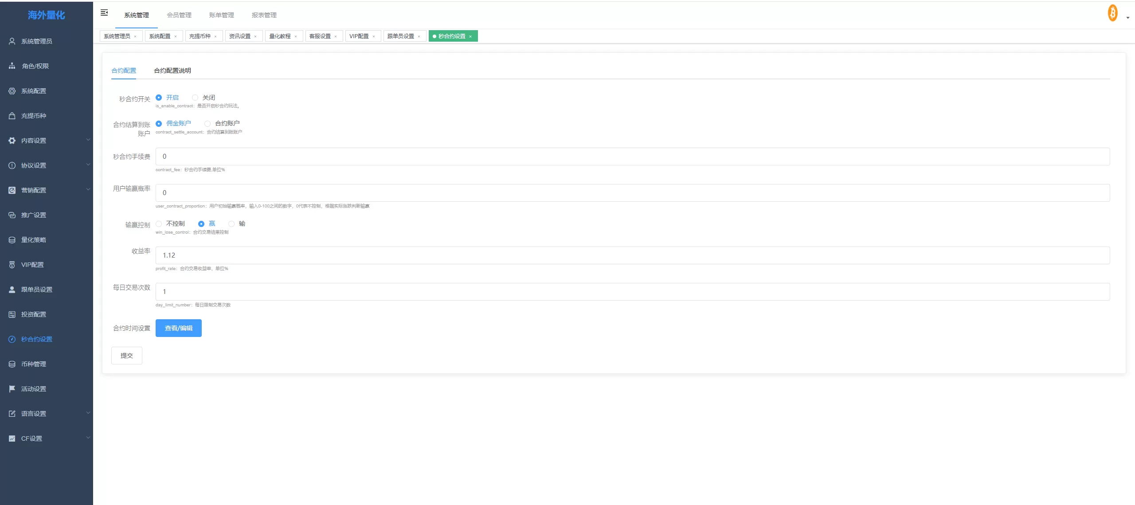Set 输赢控制 to 不控制
The image size is (1135, 505).
[159, 224]
